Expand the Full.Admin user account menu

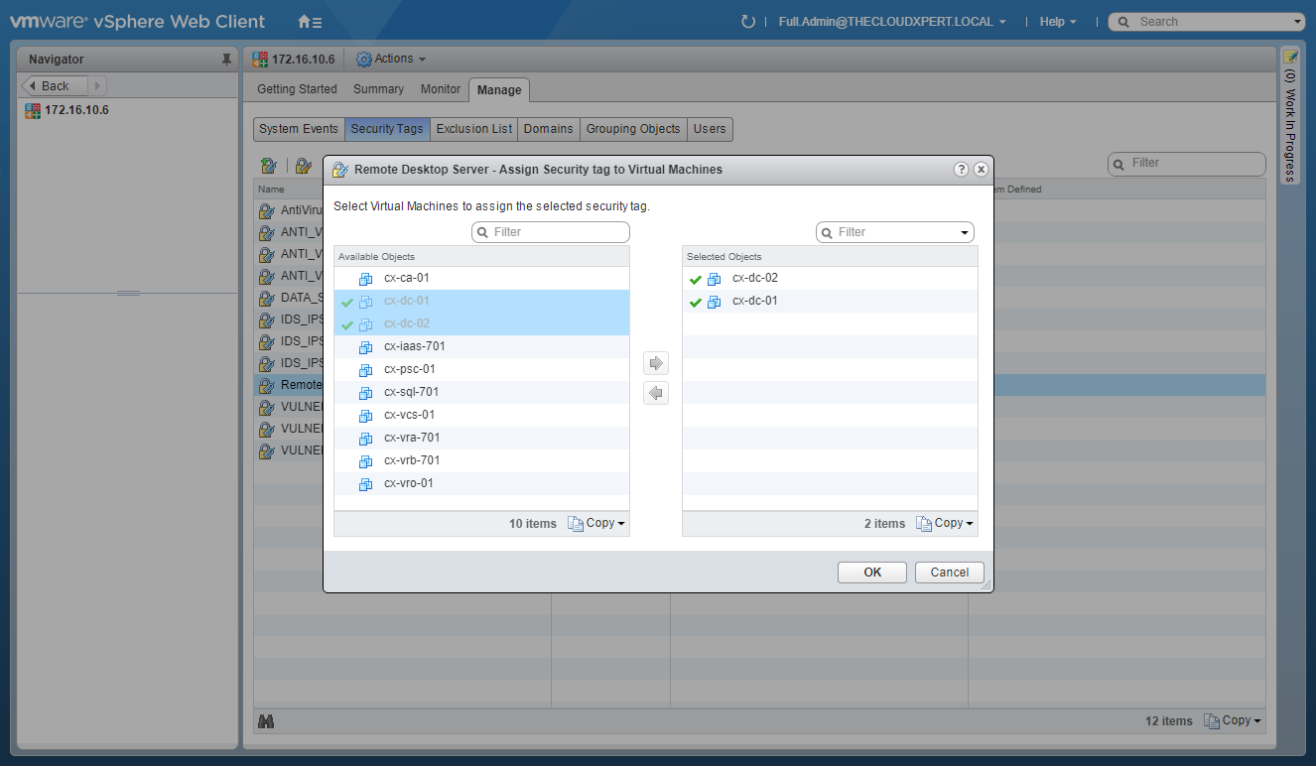tap(891, 22)
